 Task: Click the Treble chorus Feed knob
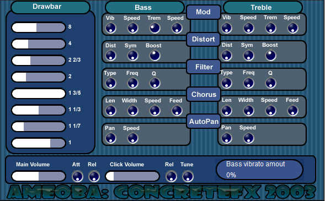point(292,111)
